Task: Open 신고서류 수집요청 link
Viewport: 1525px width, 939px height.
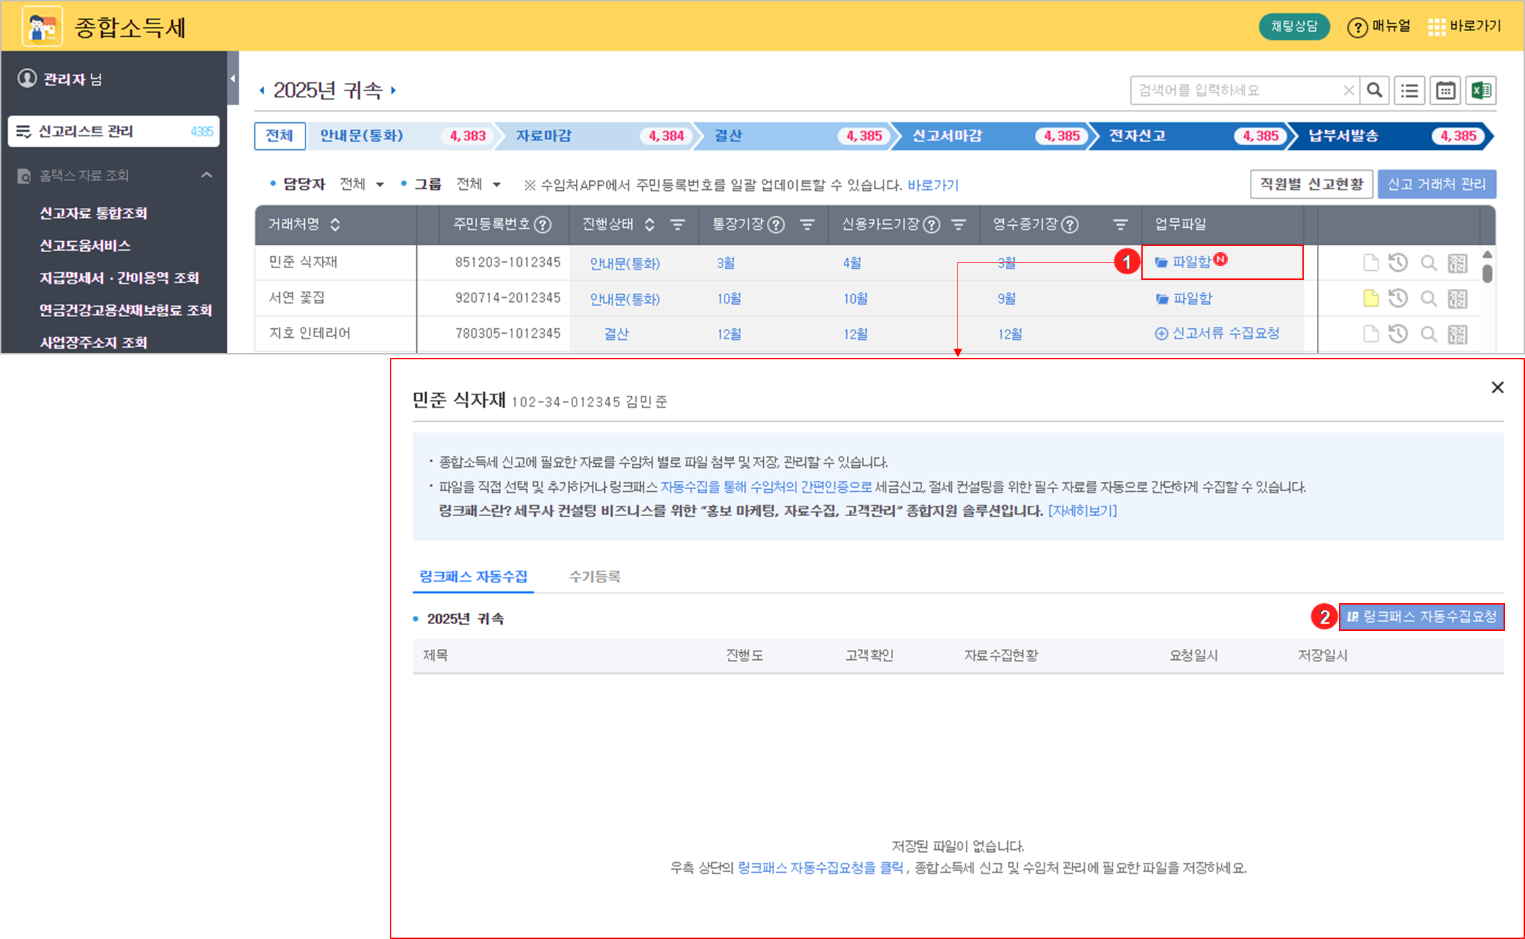Action: 1217,333
